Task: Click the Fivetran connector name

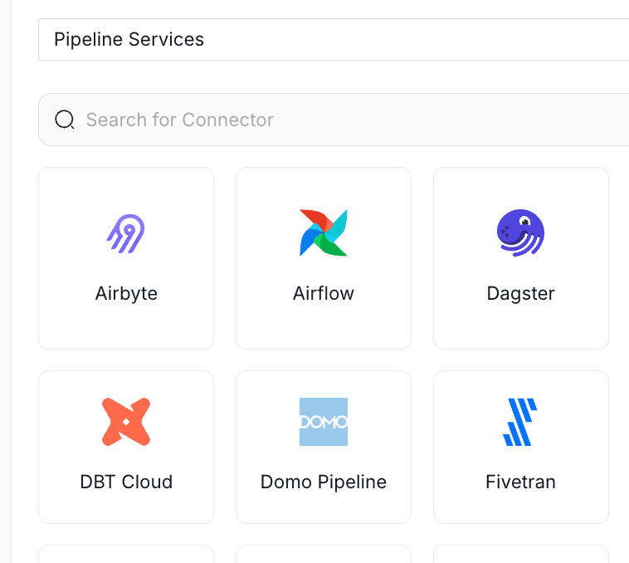Action: 520,482
